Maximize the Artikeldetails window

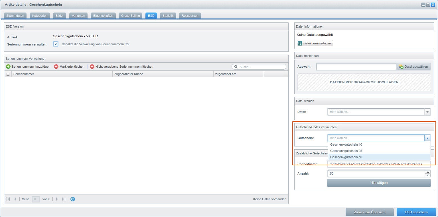tap(428, 5)
